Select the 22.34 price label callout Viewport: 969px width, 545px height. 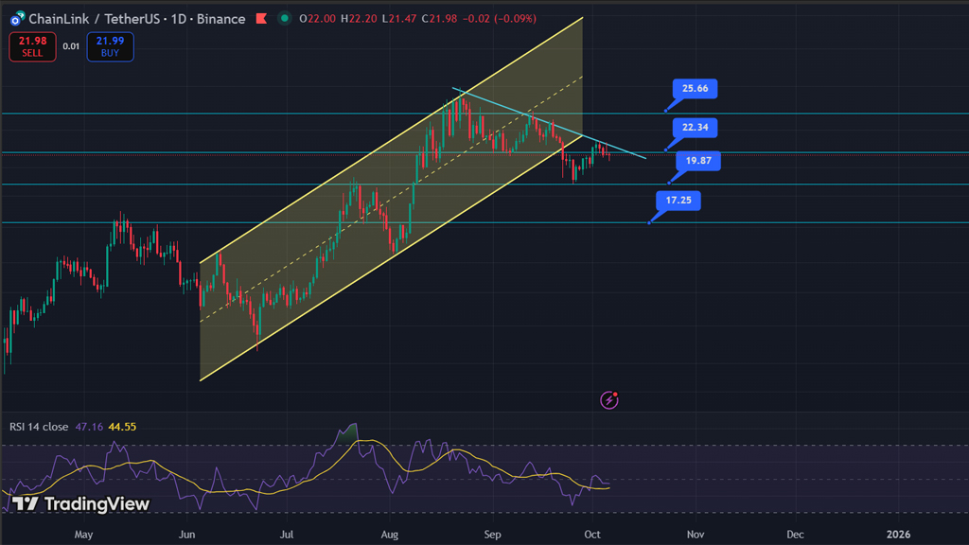pos(695,127)
